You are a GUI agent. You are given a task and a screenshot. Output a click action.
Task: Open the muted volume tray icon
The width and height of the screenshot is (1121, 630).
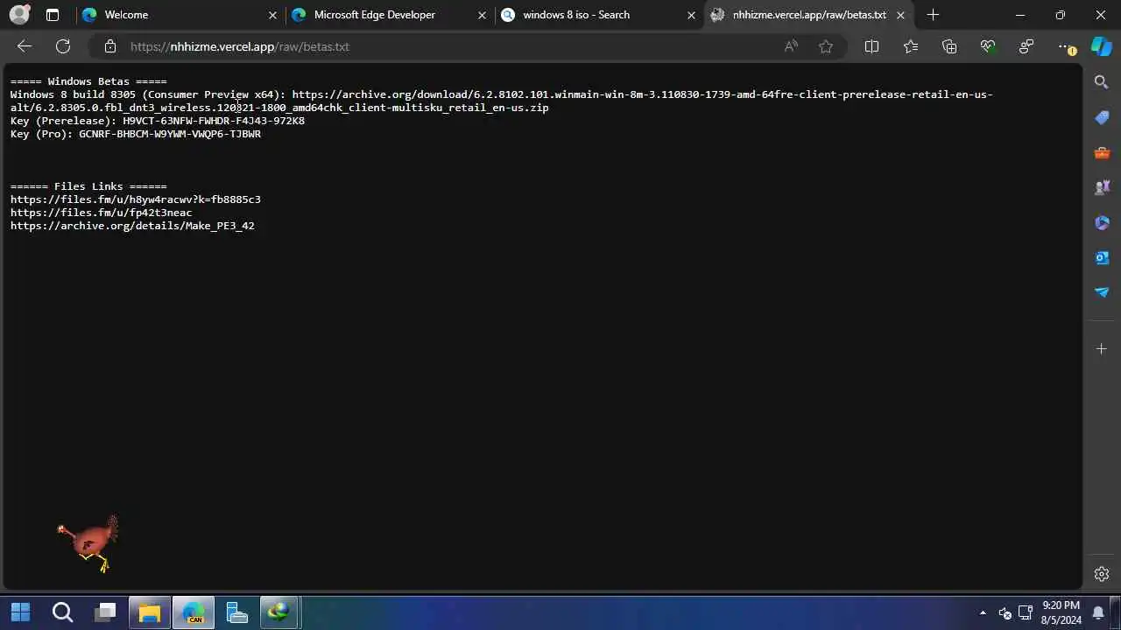click(x=1005, y=612)
